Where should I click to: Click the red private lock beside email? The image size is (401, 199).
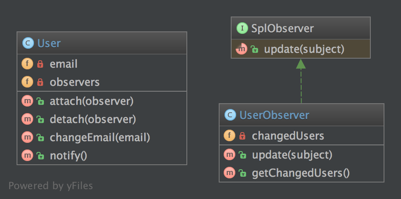click(x=40, y=64)
